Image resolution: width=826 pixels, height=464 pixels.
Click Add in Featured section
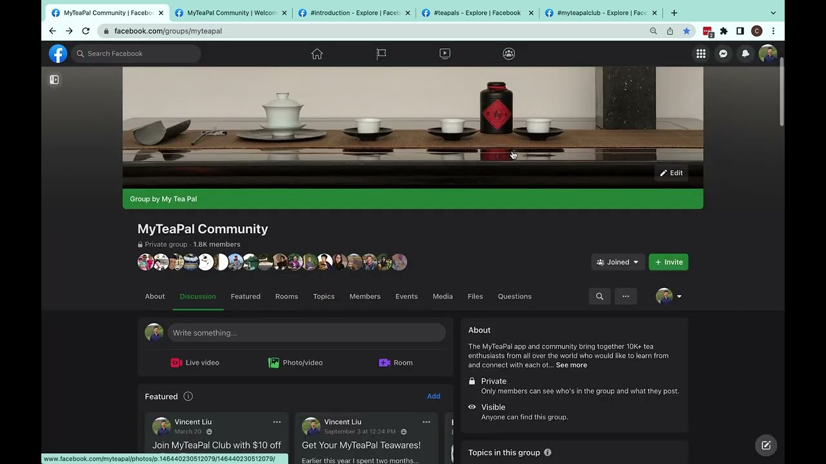pyautogui.click(x=434, y=396)
